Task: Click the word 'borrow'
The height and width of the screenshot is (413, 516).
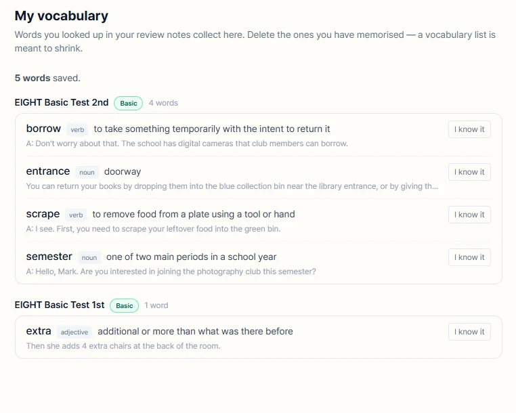Action: 43,129
